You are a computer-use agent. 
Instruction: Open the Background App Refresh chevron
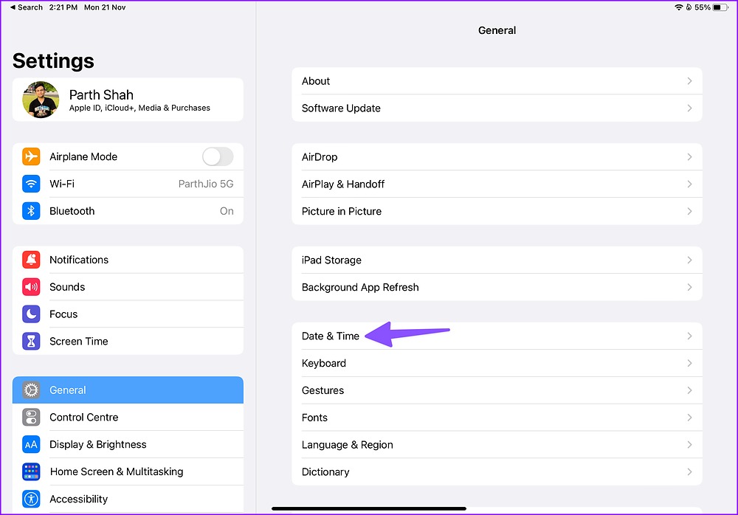click(689, 287)
